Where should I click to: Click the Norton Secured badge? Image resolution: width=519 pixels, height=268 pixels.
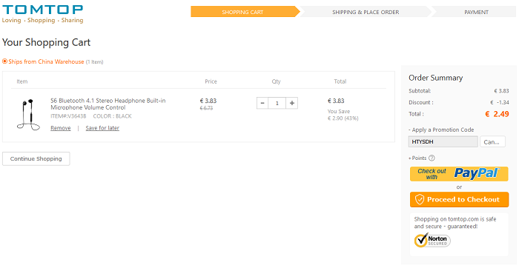coord(432,241)
